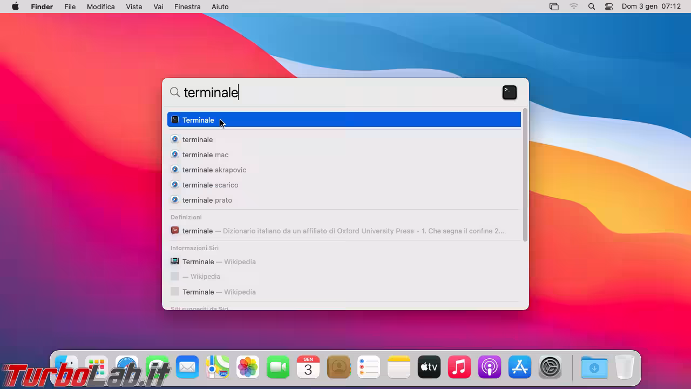Open the Apple menu
Viewport: 691px width, 389px height.
click(15, 6)
